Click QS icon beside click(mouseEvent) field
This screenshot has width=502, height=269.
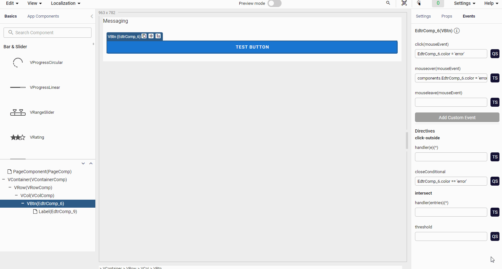(x=495, y=54)
